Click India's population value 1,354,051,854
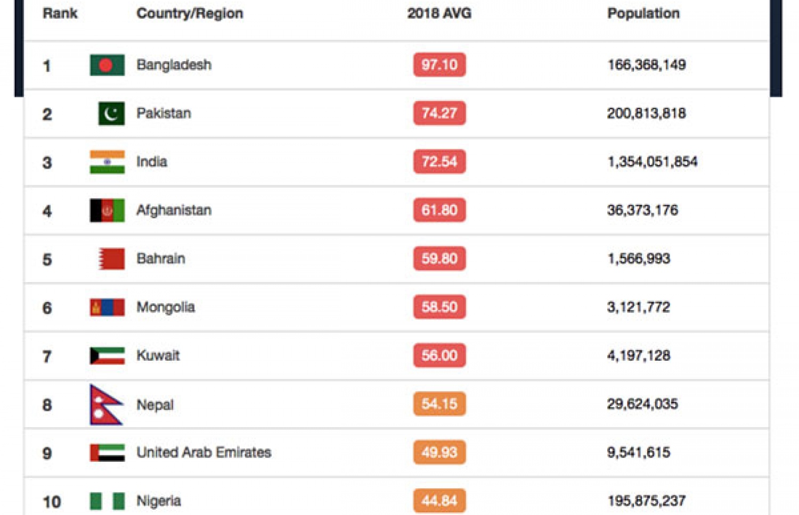 (x=652, y=162)
